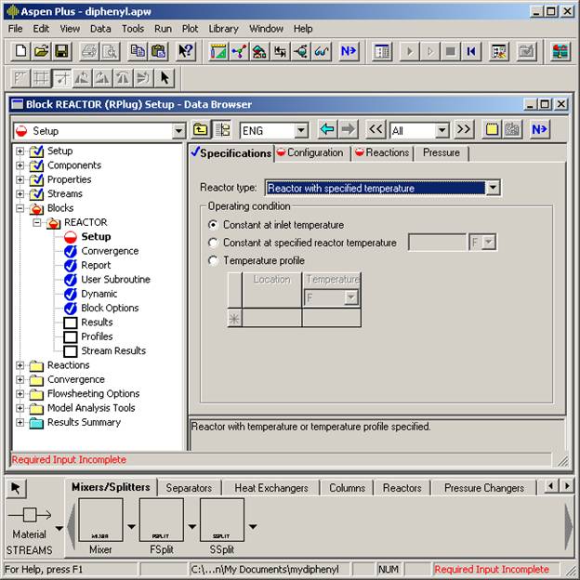Click the Save file icon in toolbar
Viewport: 580px width, 580px height.
pos(61,51)
